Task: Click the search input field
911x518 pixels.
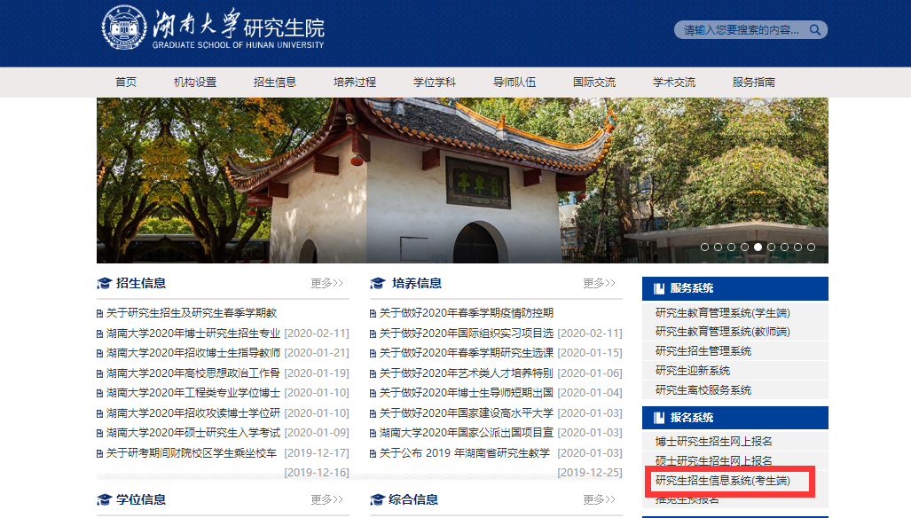Action: click(x=740, y=30)
